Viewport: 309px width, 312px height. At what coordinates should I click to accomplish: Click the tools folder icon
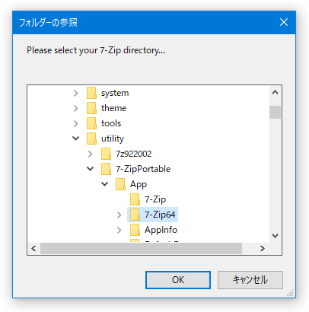coord(91,123)
